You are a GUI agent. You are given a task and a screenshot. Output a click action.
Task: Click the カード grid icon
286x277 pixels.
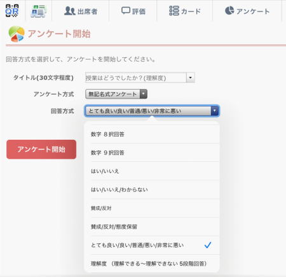(174, 11)
